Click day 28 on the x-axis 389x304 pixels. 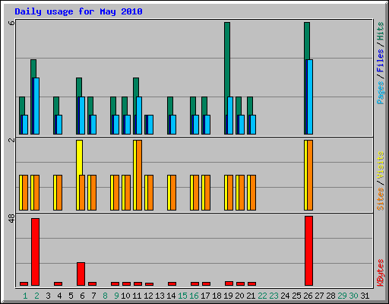click(330, 296)
